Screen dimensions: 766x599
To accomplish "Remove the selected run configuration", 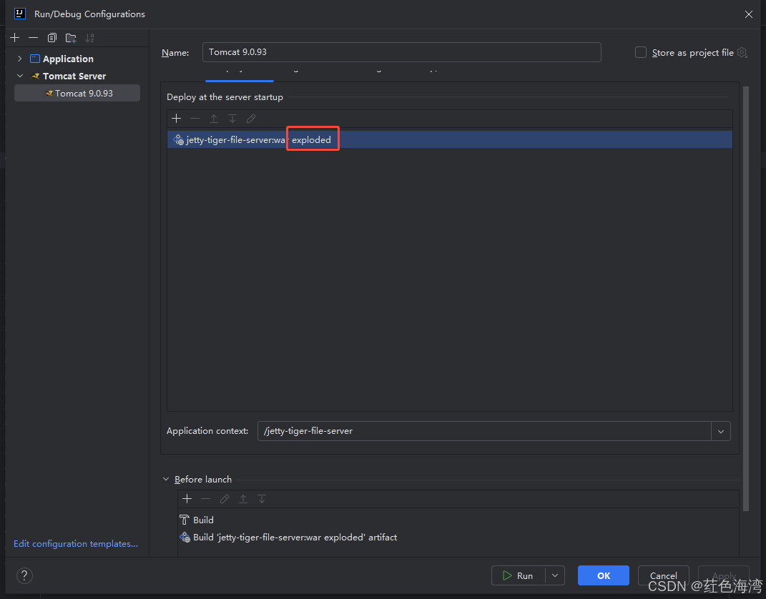I will [x=33, y=38].
